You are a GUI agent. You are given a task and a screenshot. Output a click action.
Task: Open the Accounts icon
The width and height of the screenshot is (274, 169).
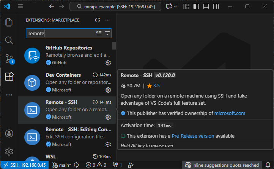coord(9,133)
